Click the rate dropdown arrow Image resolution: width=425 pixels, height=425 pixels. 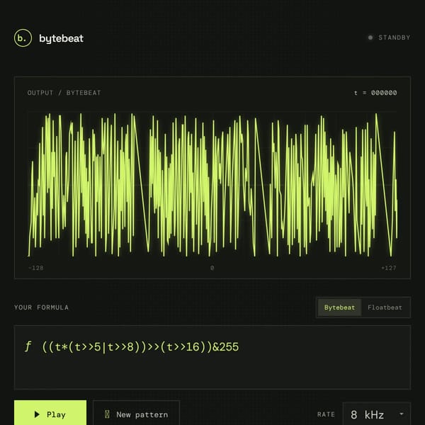click(x=402, y=414)
